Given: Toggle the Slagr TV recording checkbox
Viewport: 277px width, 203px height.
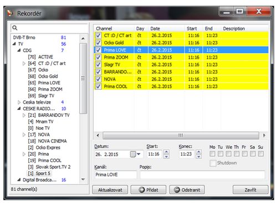Looking at the screenshot, I should tap(98, 64).
